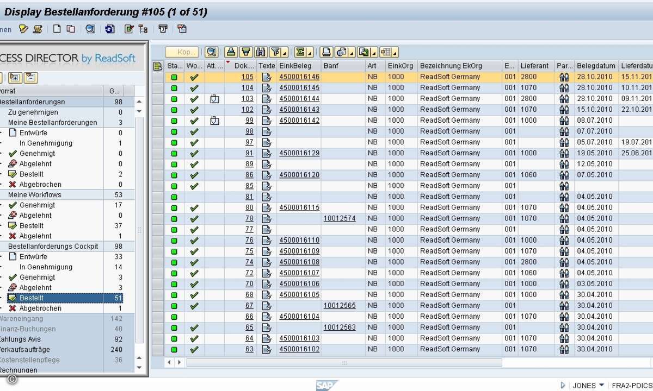Click the select-all icon at grid corner
The image size is (653, 391).
pyautogui.click(x=158, y=66)
